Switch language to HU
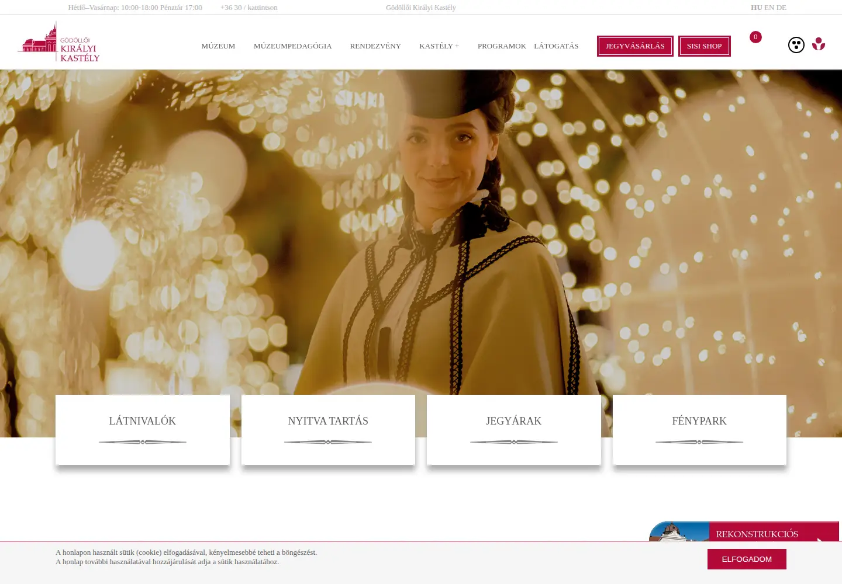The height and width of the screenshot is (584, 842). (x=756, y=8)
